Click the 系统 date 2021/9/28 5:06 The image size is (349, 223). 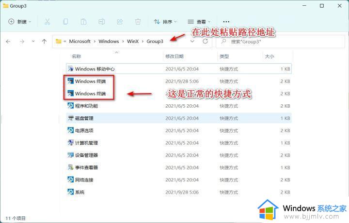tap(182, 192)
